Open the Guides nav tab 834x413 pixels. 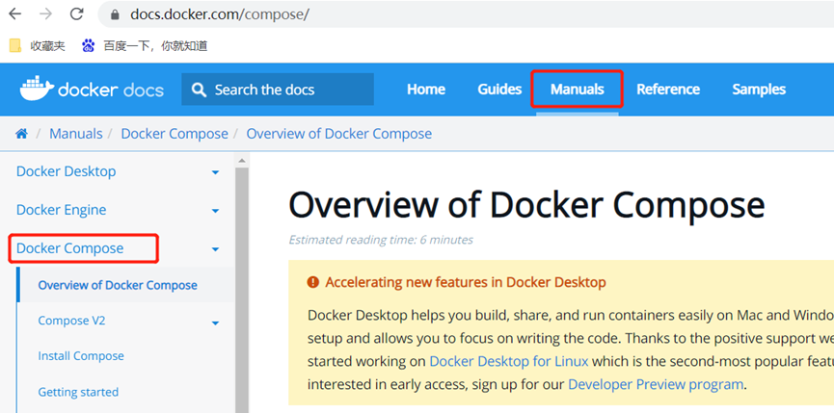tap(499, 90)
